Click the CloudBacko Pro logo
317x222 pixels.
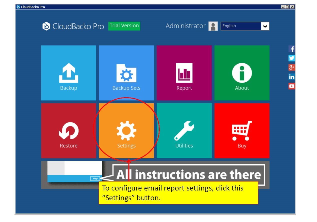pos(73,26)
